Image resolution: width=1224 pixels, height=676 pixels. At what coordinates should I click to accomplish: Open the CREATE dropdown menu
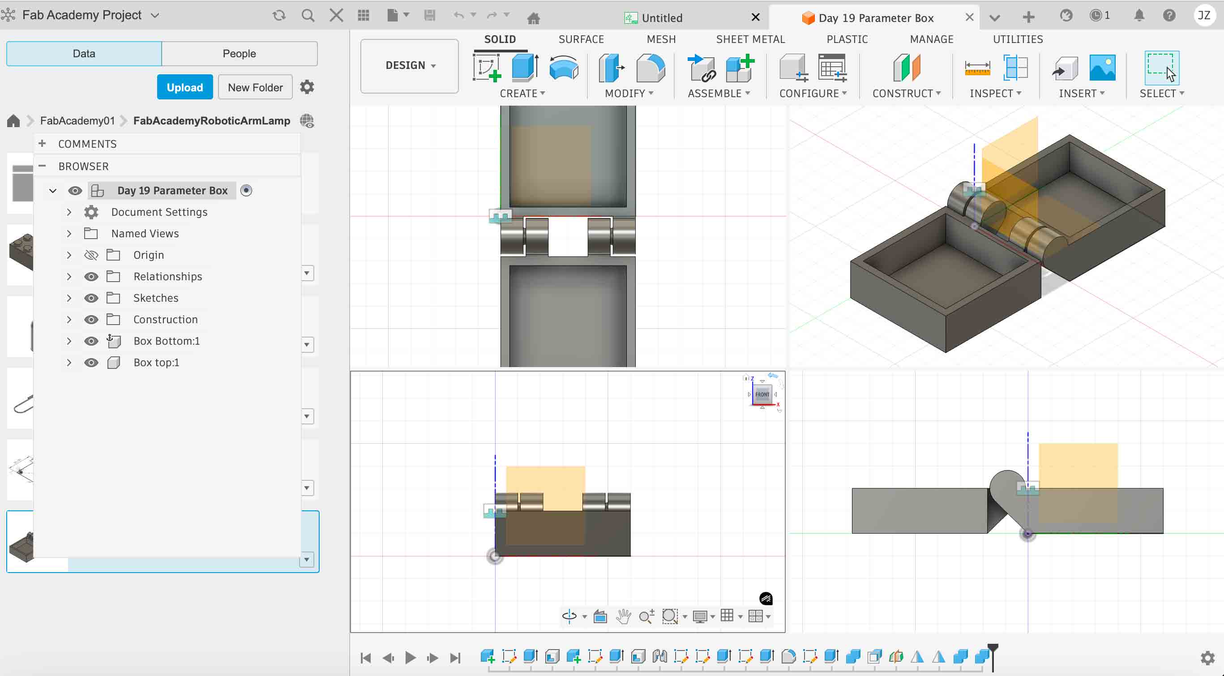[522, 93]
